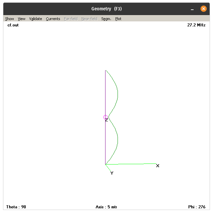This screenshot has height=213, width=213.
Task: Open the Validate menu
Action: 35,19
